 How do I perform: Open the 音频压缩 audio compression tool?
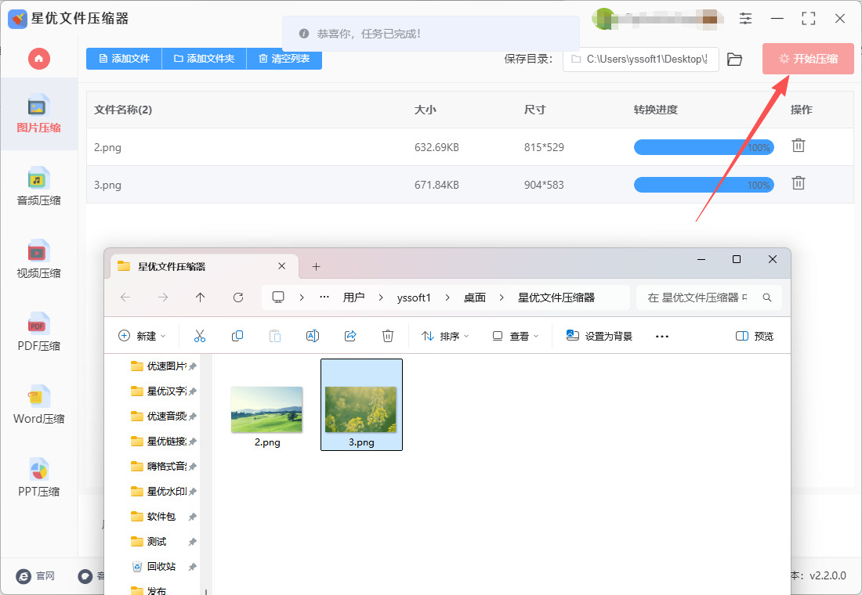point(38,186)
